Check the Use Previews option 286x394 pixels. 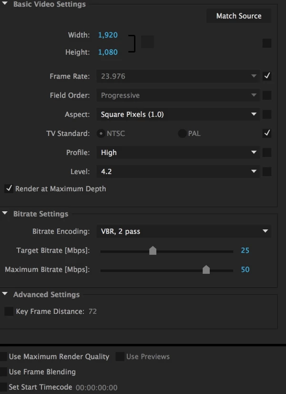tap(120, 357)
